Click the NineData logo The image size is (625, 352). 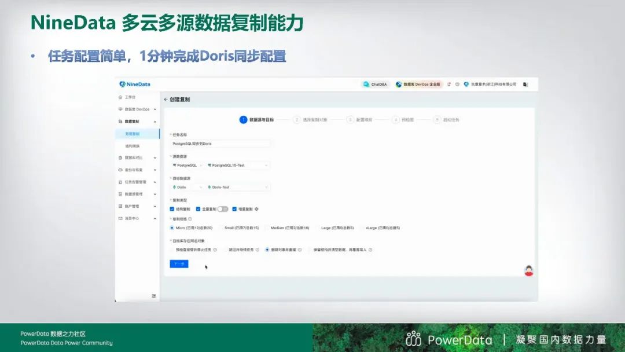coord(135,84)
